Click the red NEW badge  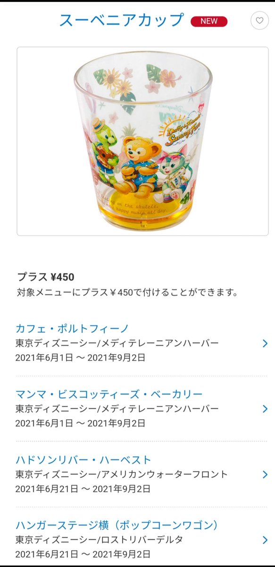(x=209, y=21)
